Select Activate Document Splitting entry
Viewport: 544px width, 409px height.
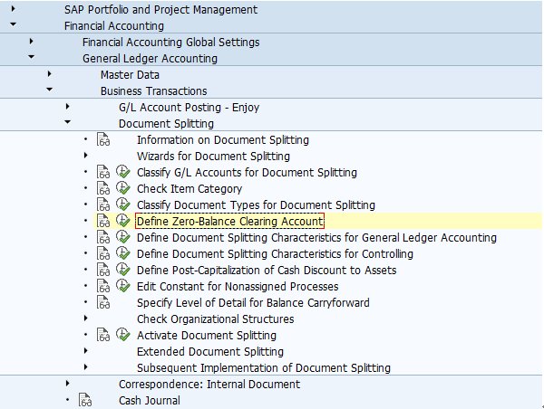[207, 335]
